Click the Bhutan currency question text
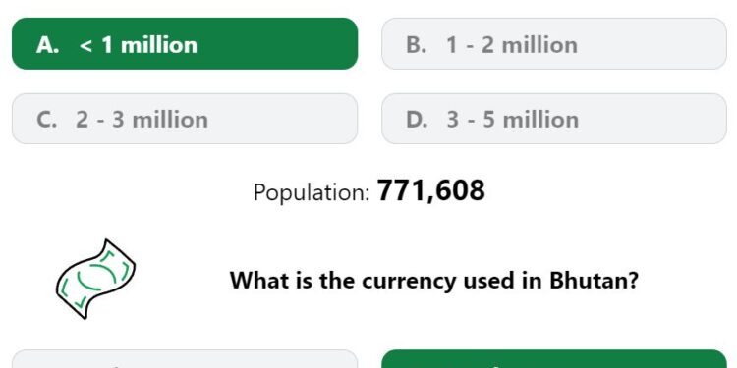 click(434, 281)
